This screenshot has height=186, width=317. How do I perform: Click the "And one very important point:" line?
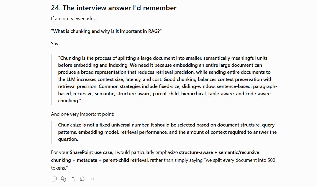[83, 114]
